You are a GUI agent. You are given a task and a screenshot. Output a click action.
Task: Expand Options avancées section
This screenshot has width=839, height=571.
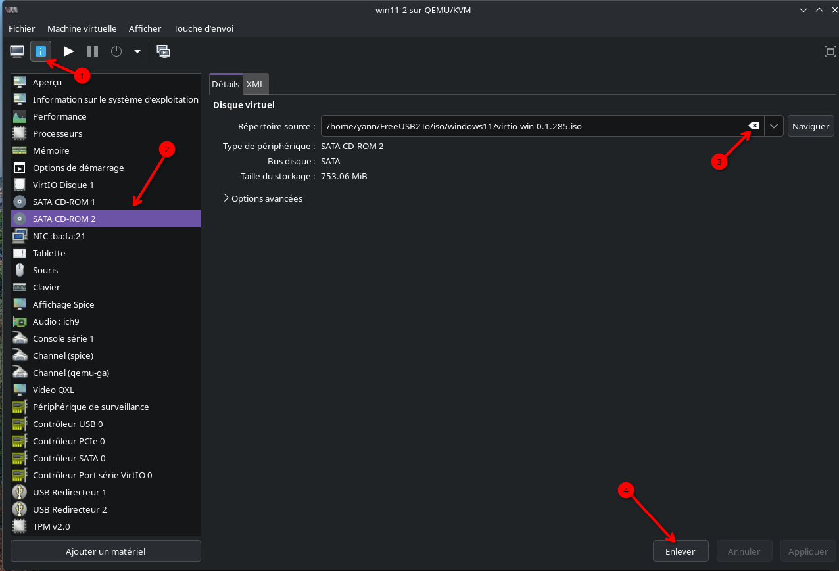(x=263, y=198)
